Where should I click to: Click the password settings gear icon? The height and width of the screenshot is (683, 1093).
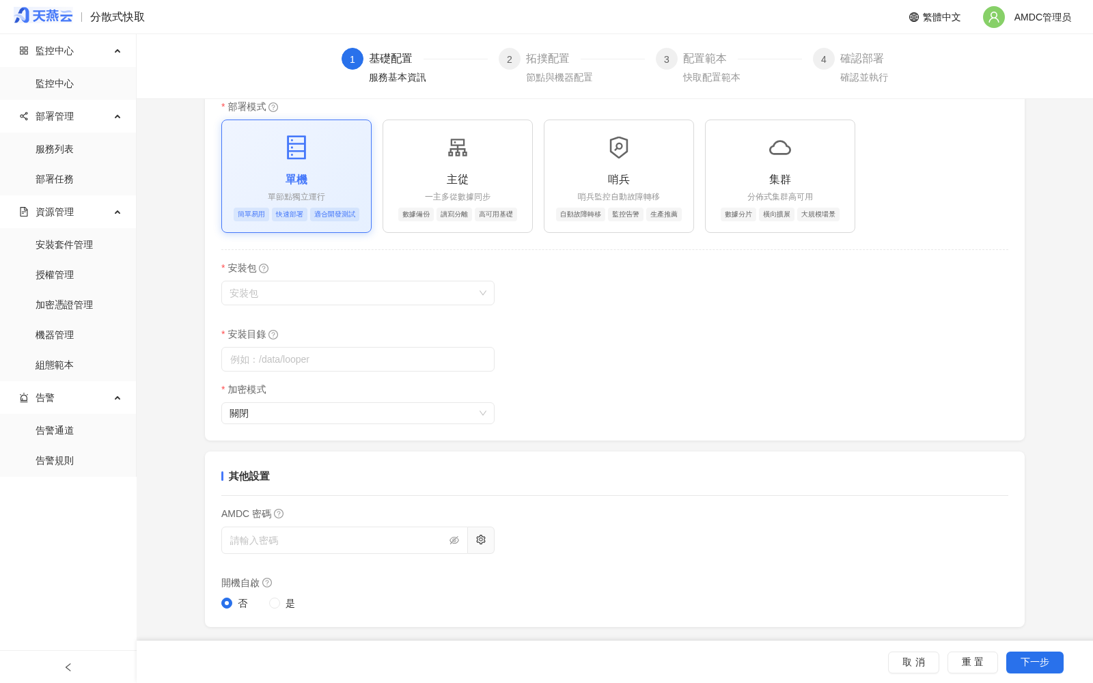pyautogui.click(x=481, y=540)
